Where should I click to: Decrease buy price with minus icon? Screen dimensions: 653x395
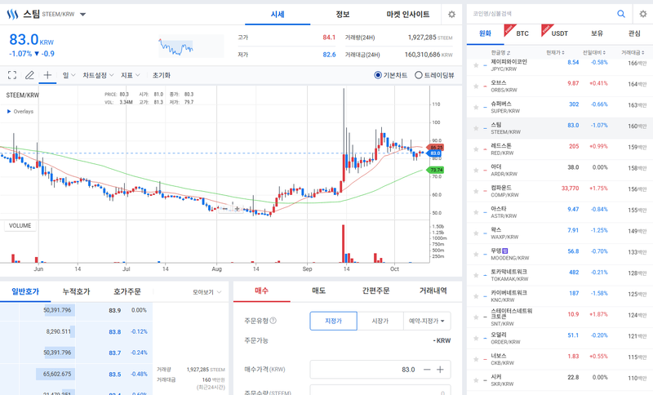pyautogui.click(x=427, y=370)
